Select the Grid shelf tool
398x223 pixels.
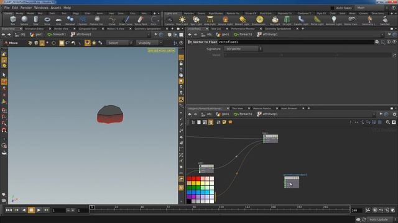click(x=58, y=20)
